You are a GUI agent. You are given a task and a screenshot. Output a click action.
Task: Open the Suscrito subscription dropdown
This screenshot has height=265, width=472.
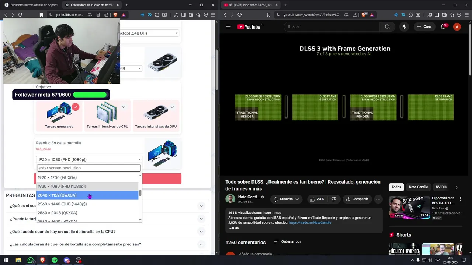pos(286,199)
